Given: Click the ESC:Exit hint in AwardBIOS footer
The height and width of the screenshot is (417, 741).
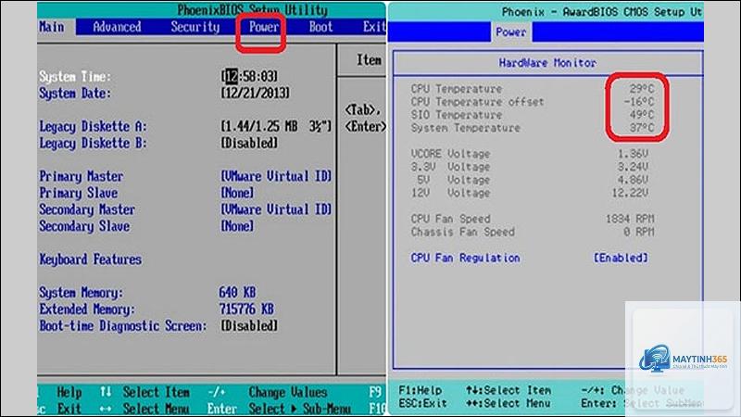Looking at the screenshot, I should click(422, 404).
